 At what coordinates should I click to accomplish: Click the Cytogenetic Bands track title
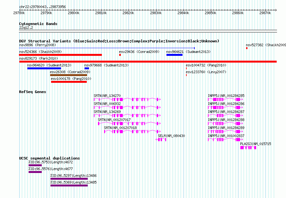[x=38, y=24]
